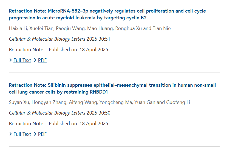238x147 pixels.
Task: Select the author line starting with Suyan Xu
Action: (100, 102)
